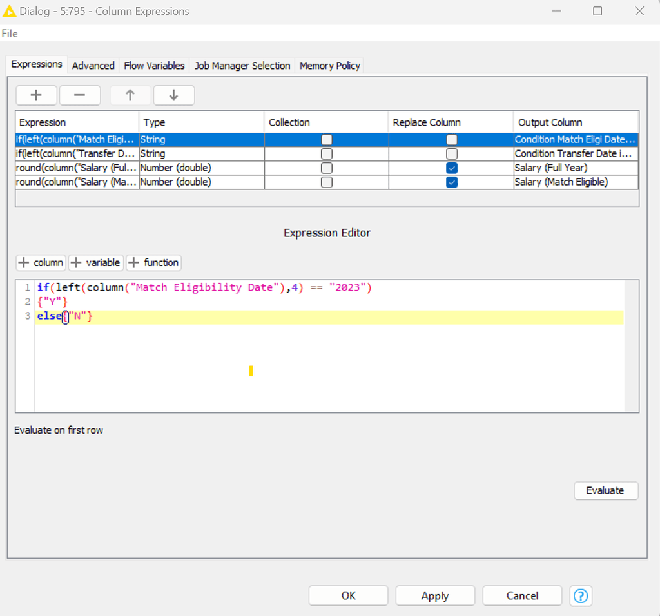Enable Collection for the Salary (Full Year) expression
The width and height of the screenshot is (660, 616).
(x=326, y=168)
